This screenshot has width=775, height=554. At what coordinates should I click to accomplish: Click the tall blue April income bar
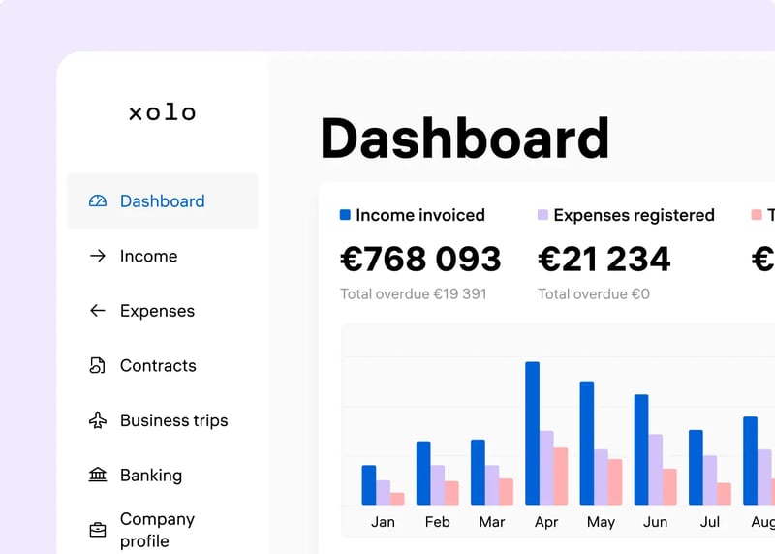532,433
